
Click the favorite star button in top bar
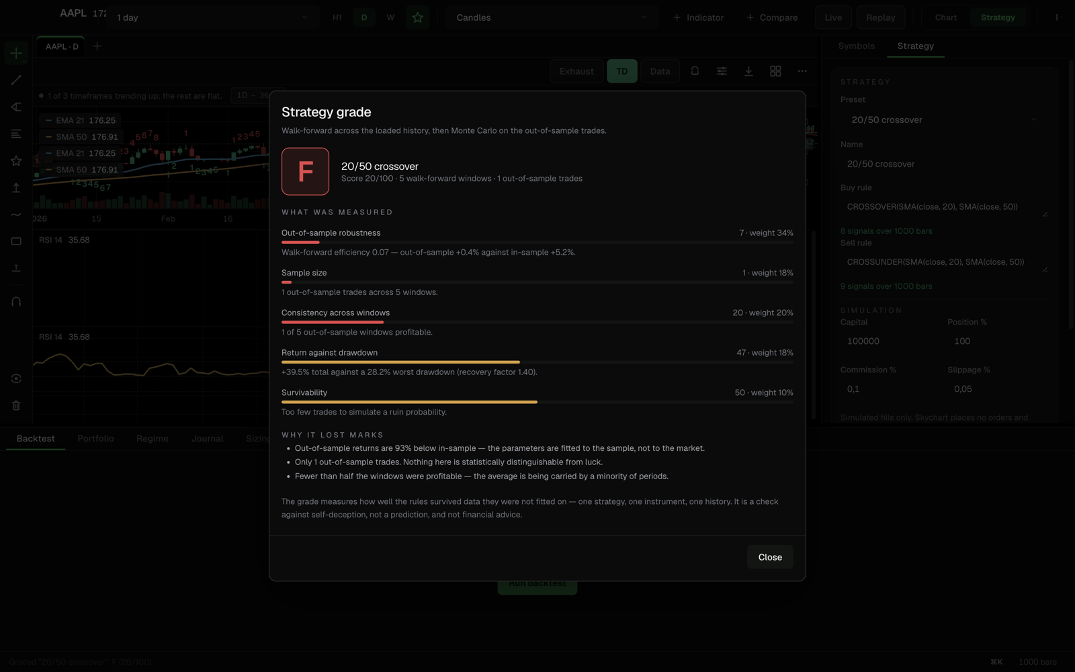point(417,17)
